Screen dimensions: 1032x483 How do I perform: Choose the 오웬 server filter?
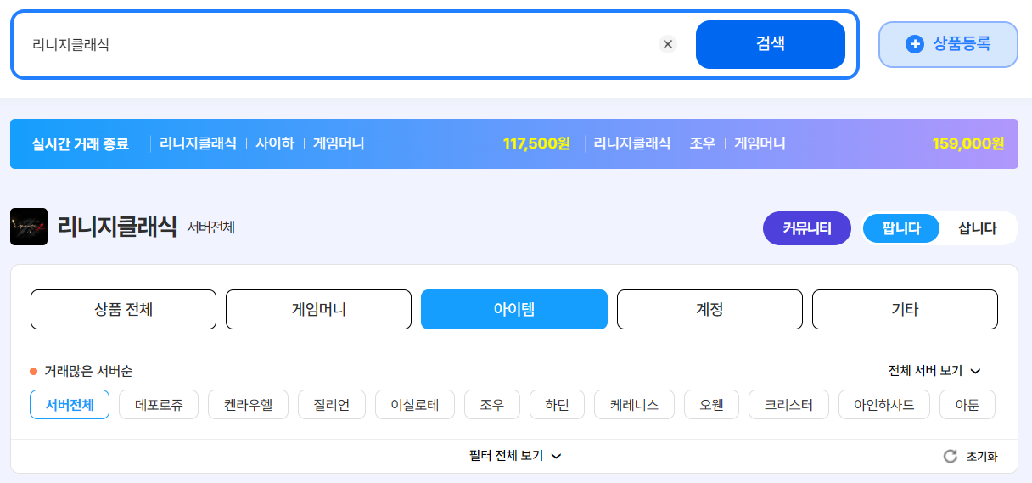[711, 405]
